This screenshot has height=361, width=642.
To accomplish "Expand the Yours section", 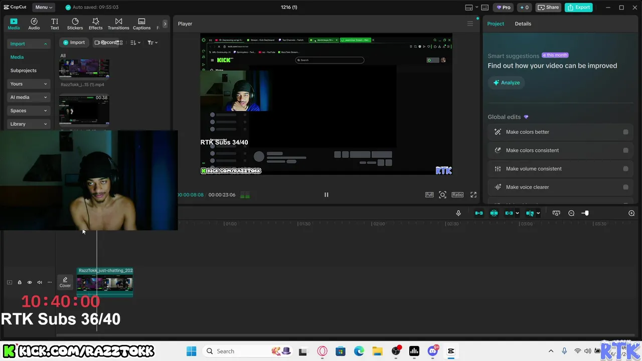I will (29, 84).
